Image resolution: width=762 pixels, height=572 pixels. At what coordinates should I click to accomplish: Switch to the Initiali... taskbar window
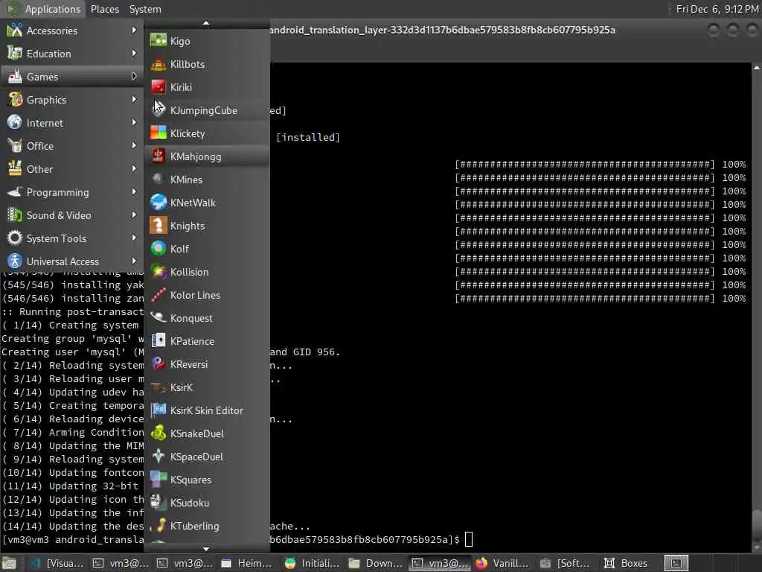311,563
